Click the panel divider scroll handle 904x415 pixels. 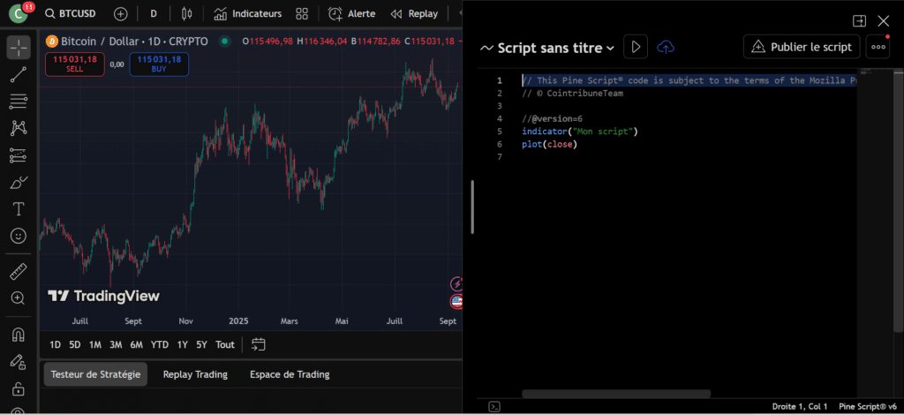472,207
